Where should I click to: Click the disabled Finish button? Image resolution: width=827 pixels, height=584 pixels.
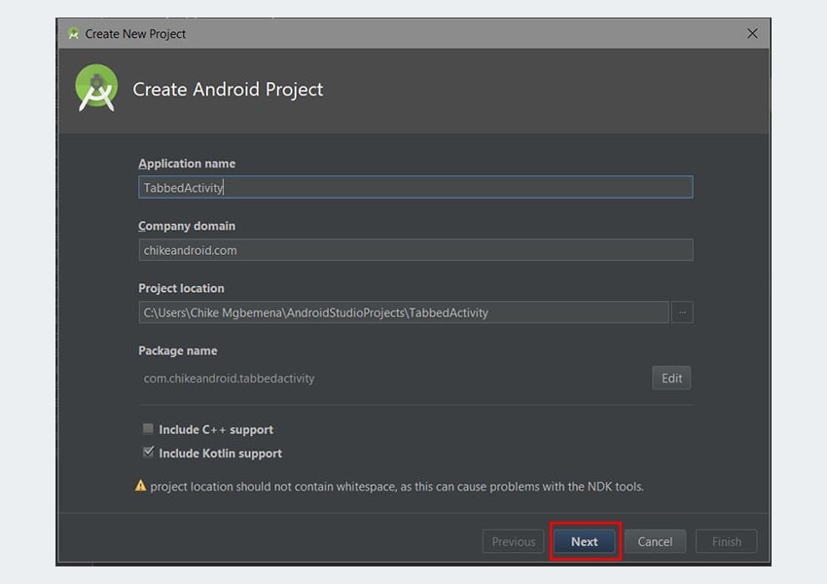[726, 541]
